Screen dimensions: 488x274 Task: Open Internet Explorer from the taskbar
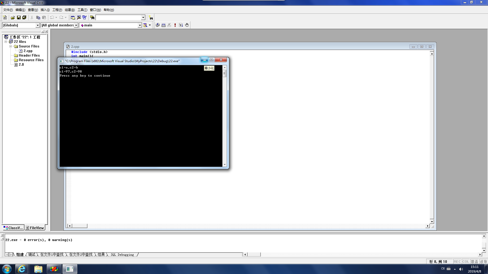coord(22,269)
